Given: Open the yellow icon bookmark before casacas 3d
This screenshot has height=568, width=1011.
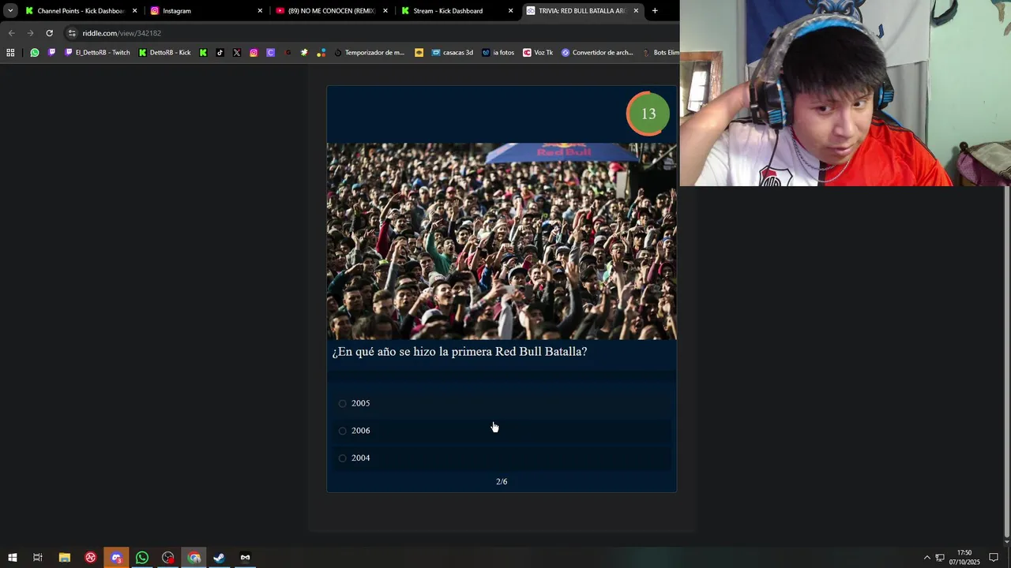Looking at the screenshot, I should pos(419,53).
